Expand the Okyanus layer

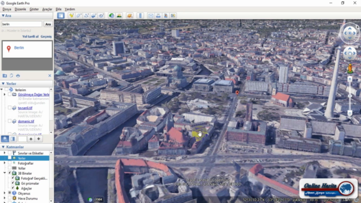click(x=5, y=193)
